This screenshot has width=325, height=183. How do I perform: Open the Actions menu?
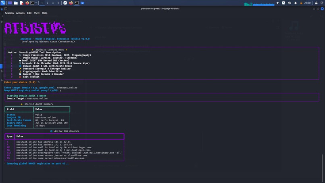pyautogui.click(x=20, y=13)
